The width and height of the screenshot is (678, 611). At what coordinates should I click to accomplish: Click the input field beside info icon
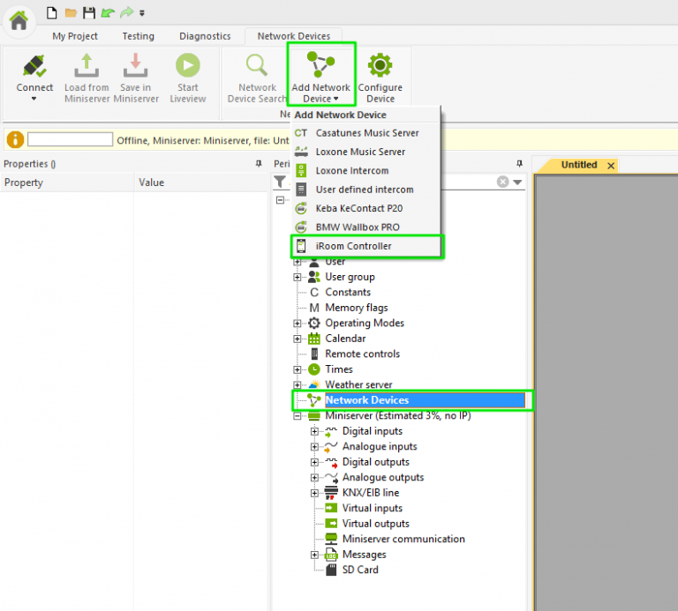71,139
